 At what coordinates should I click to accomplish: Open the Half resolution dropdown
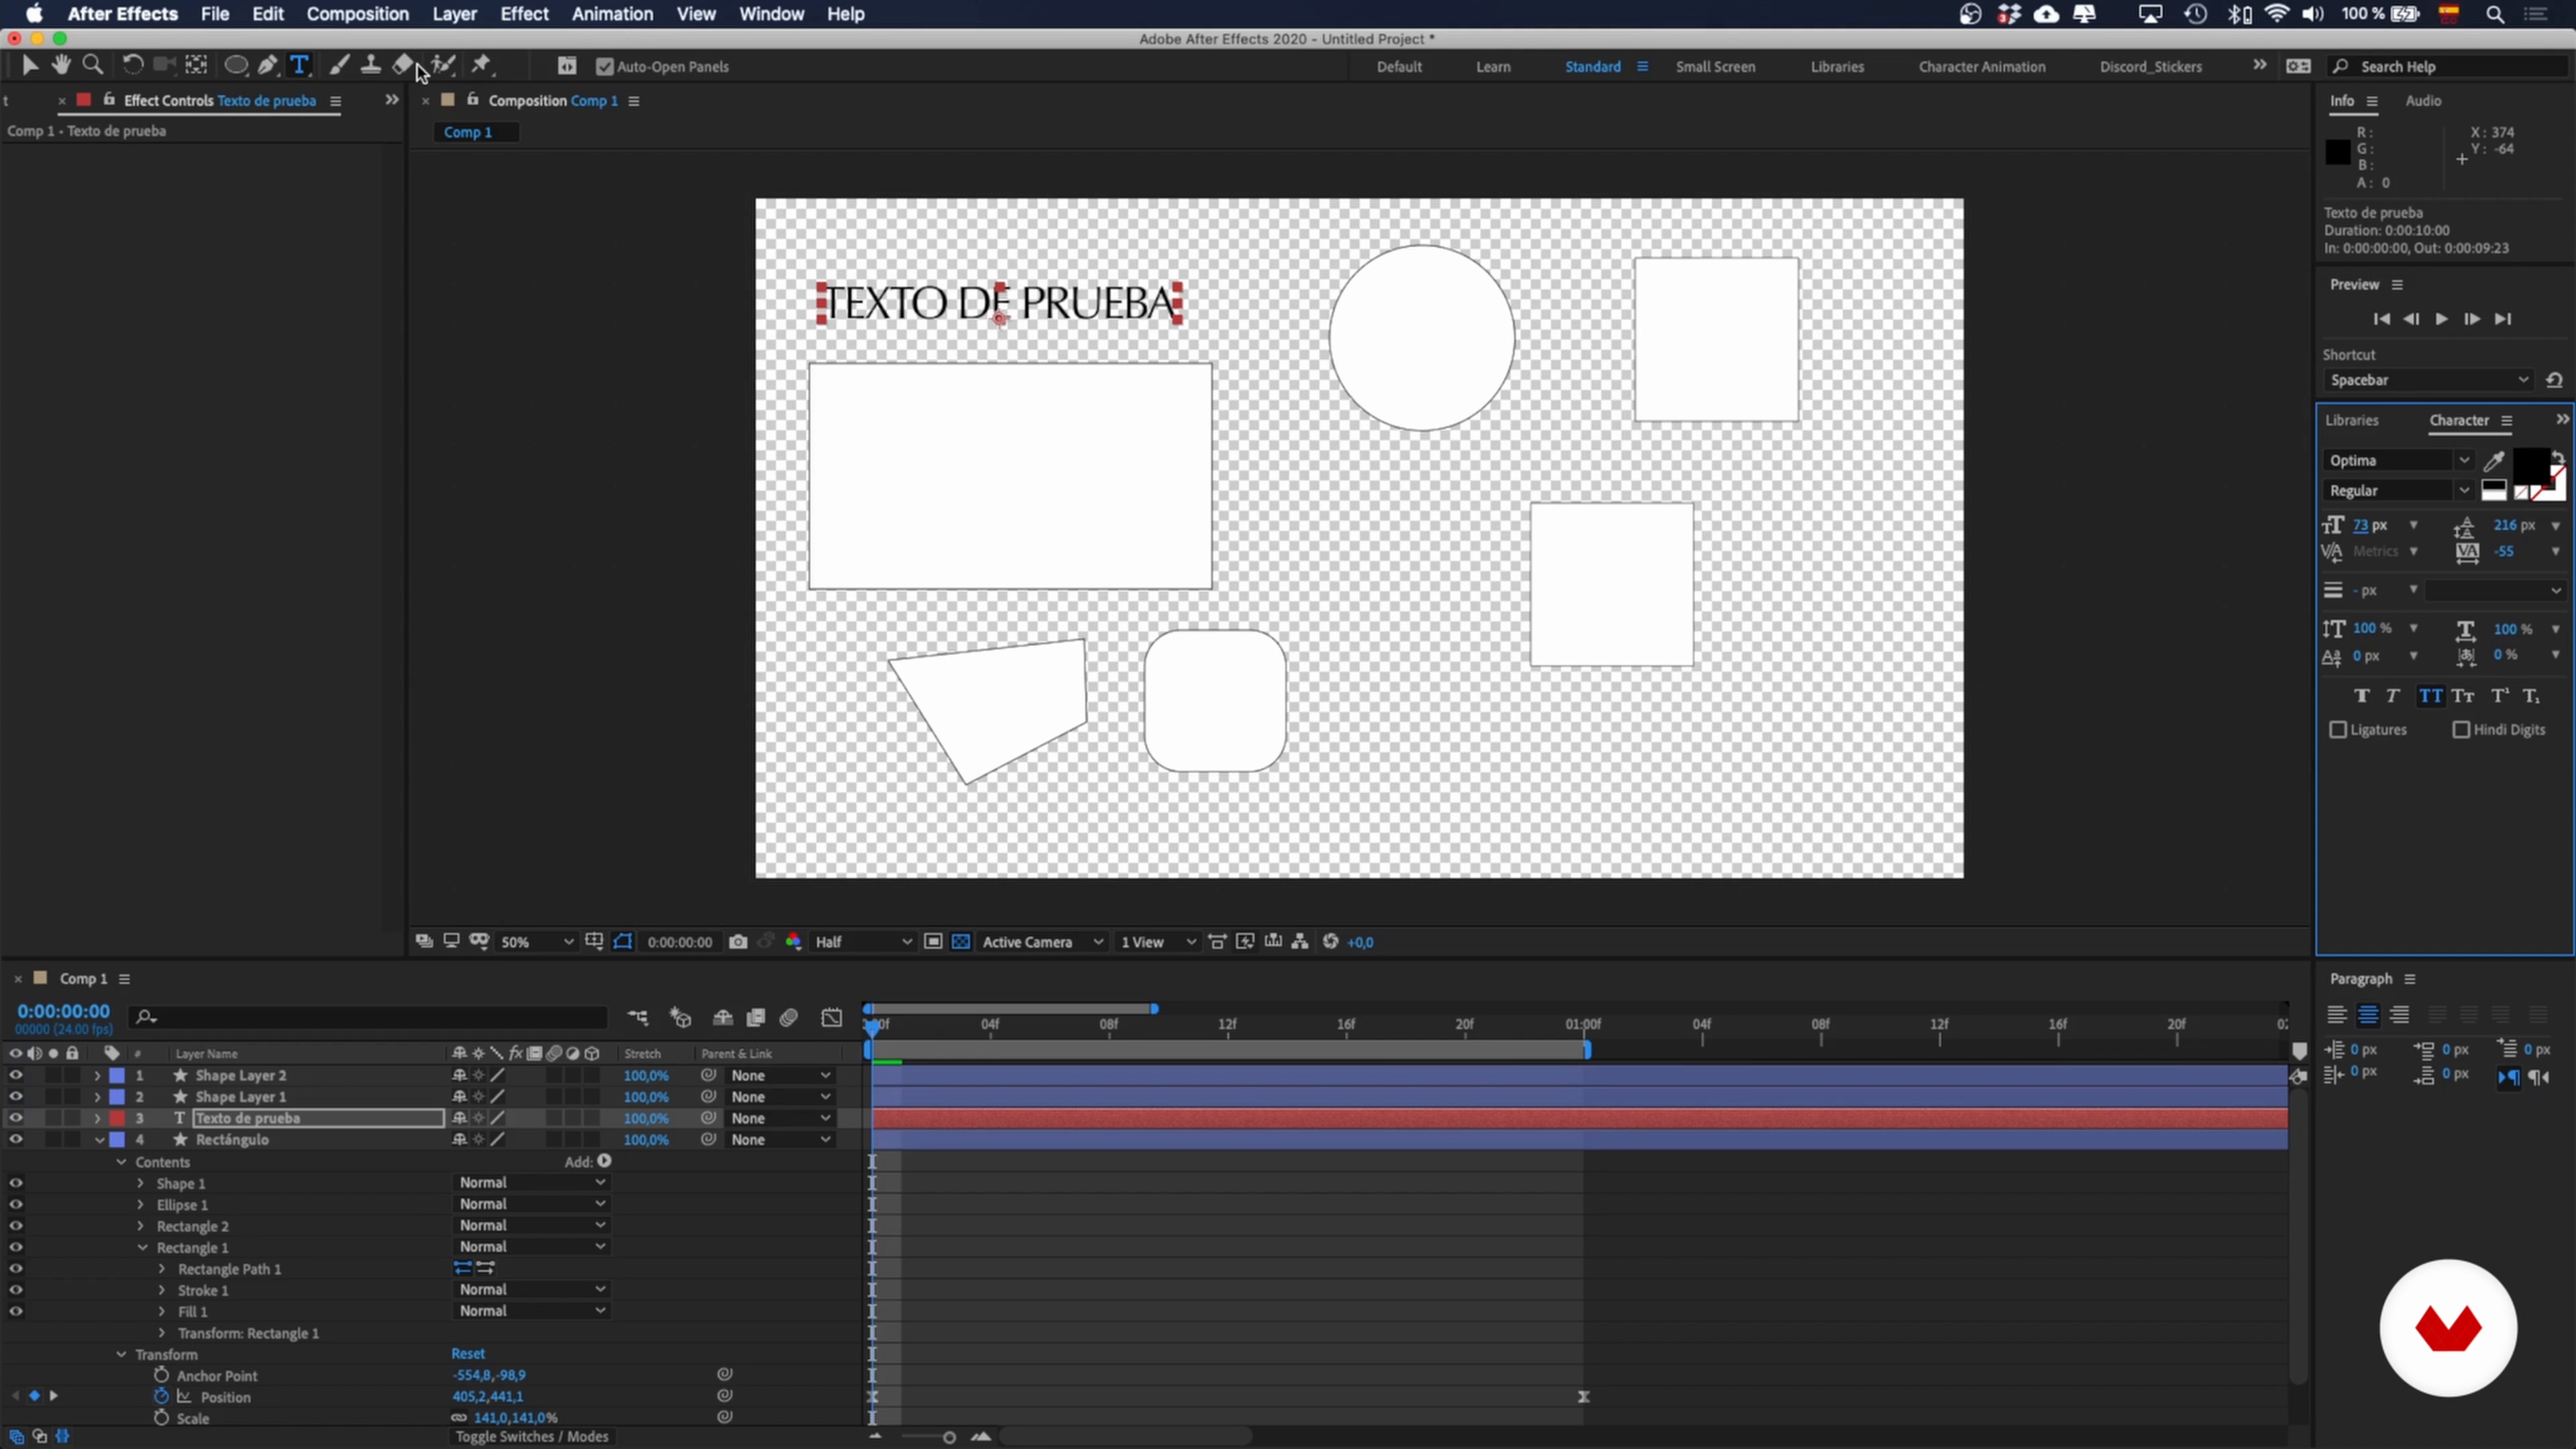coord(863,942)
